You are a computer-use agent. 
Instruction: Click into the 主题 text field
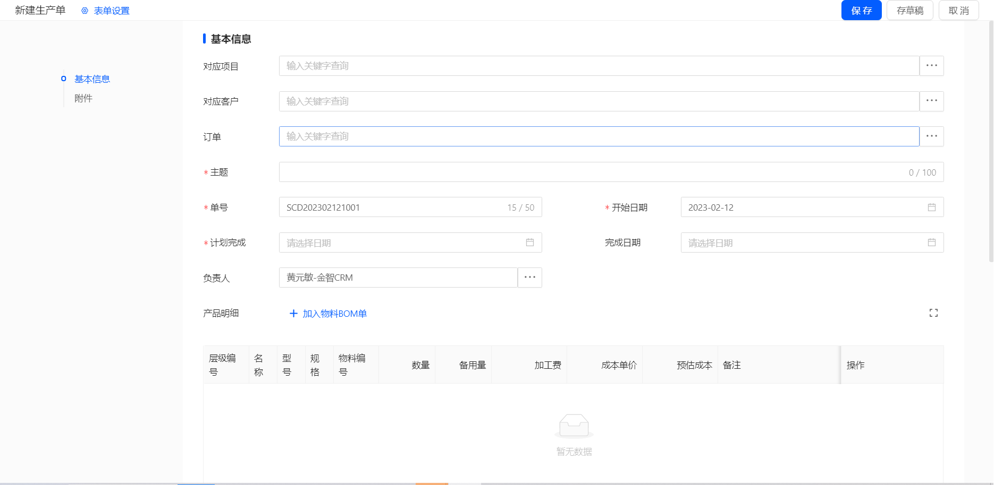611,172
